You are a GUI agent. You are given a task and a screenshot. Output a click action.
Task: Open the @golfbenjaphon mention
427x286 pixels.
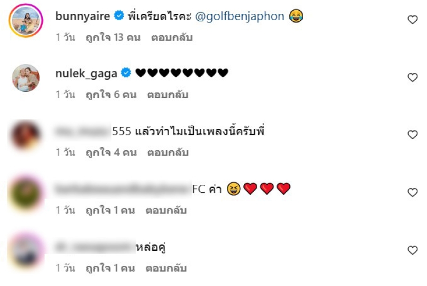click(240, 17)
